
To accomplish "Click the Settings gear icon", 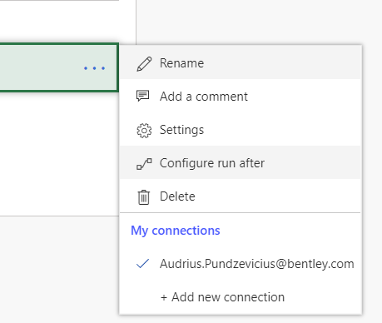I will click(x=144, y=131).
